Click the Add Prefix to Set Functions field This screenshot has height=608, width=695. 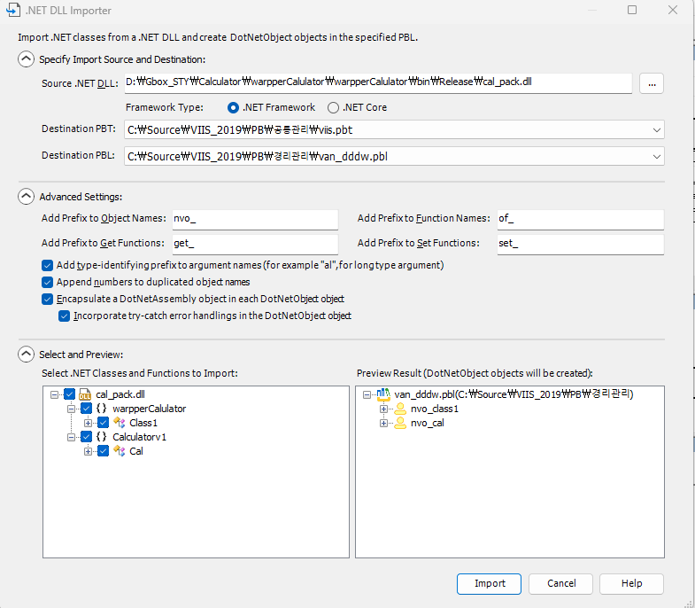click(x=581, y=244)
